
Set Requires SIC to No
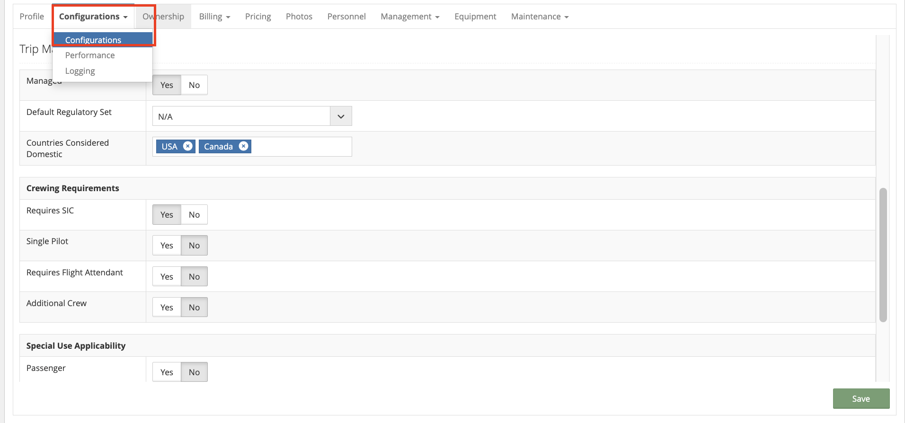[x=194, y=215]
